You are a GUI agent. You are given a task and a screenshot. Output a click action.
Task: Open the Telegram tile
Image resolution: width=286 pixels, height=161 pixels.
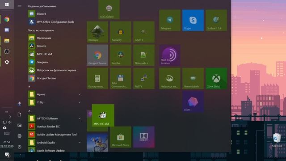(170, 20)
